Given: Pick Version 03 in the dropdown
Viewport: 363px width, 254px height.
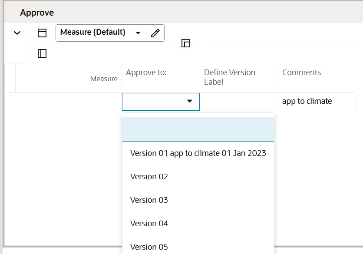Looking at the screenshot, I should pyautogui.click(x=149, y=200).
